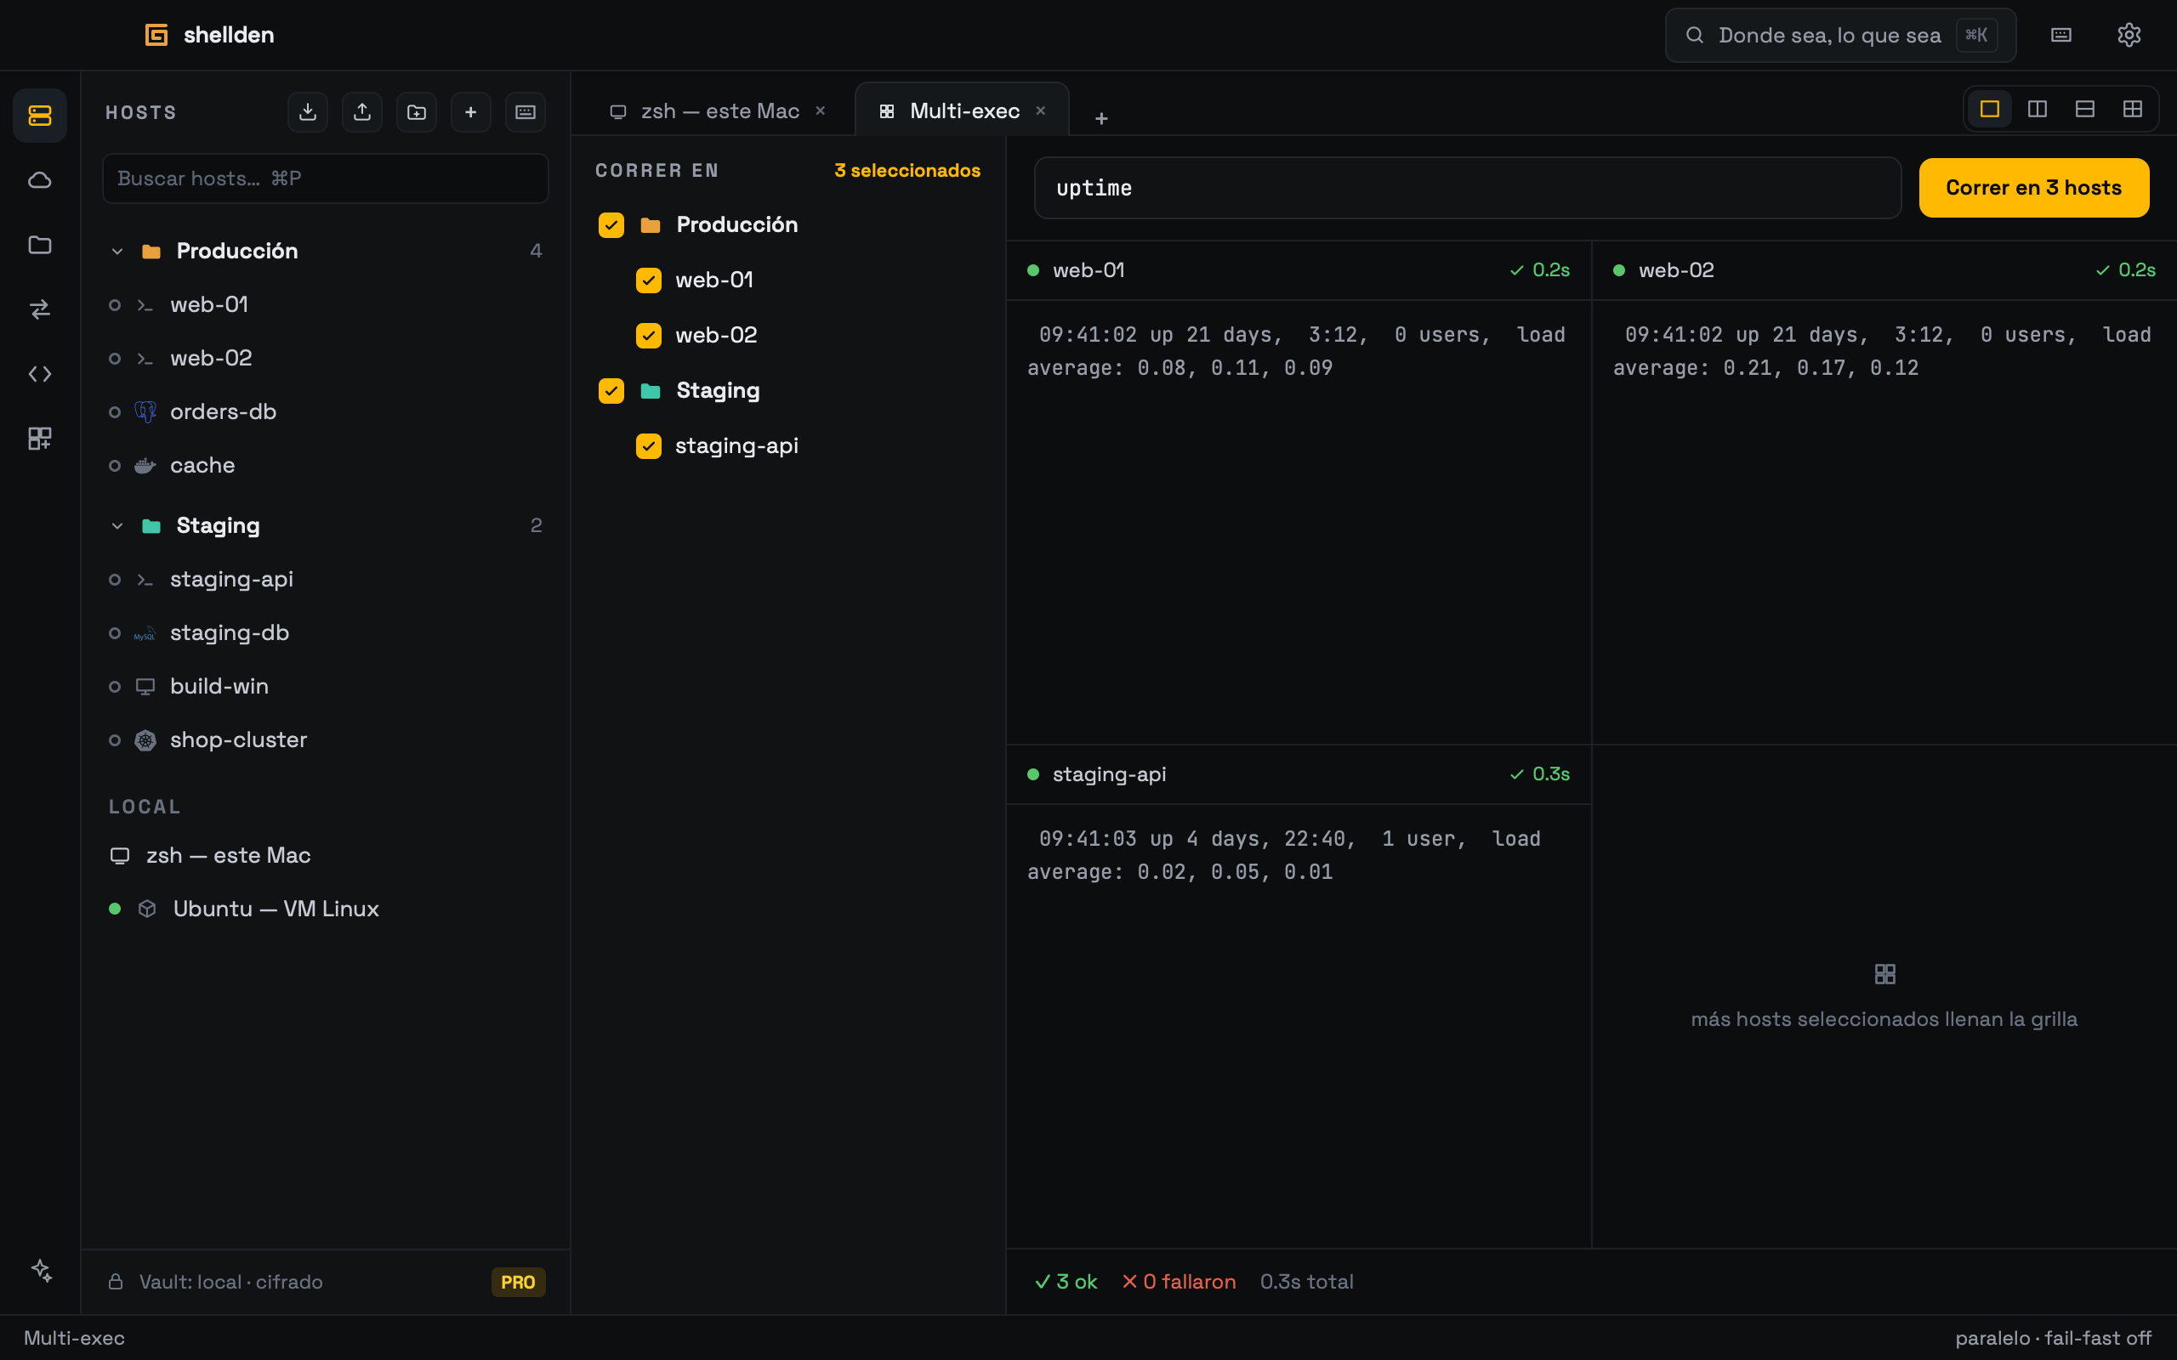Collapse the Producción folder in Hosts
Viewport: 2177px width, 1360px height.
pyautogui.click(x=117, y=251)
